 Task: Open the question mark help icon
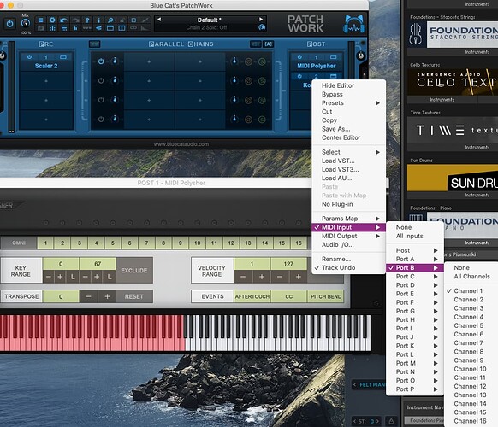[87, 20]
